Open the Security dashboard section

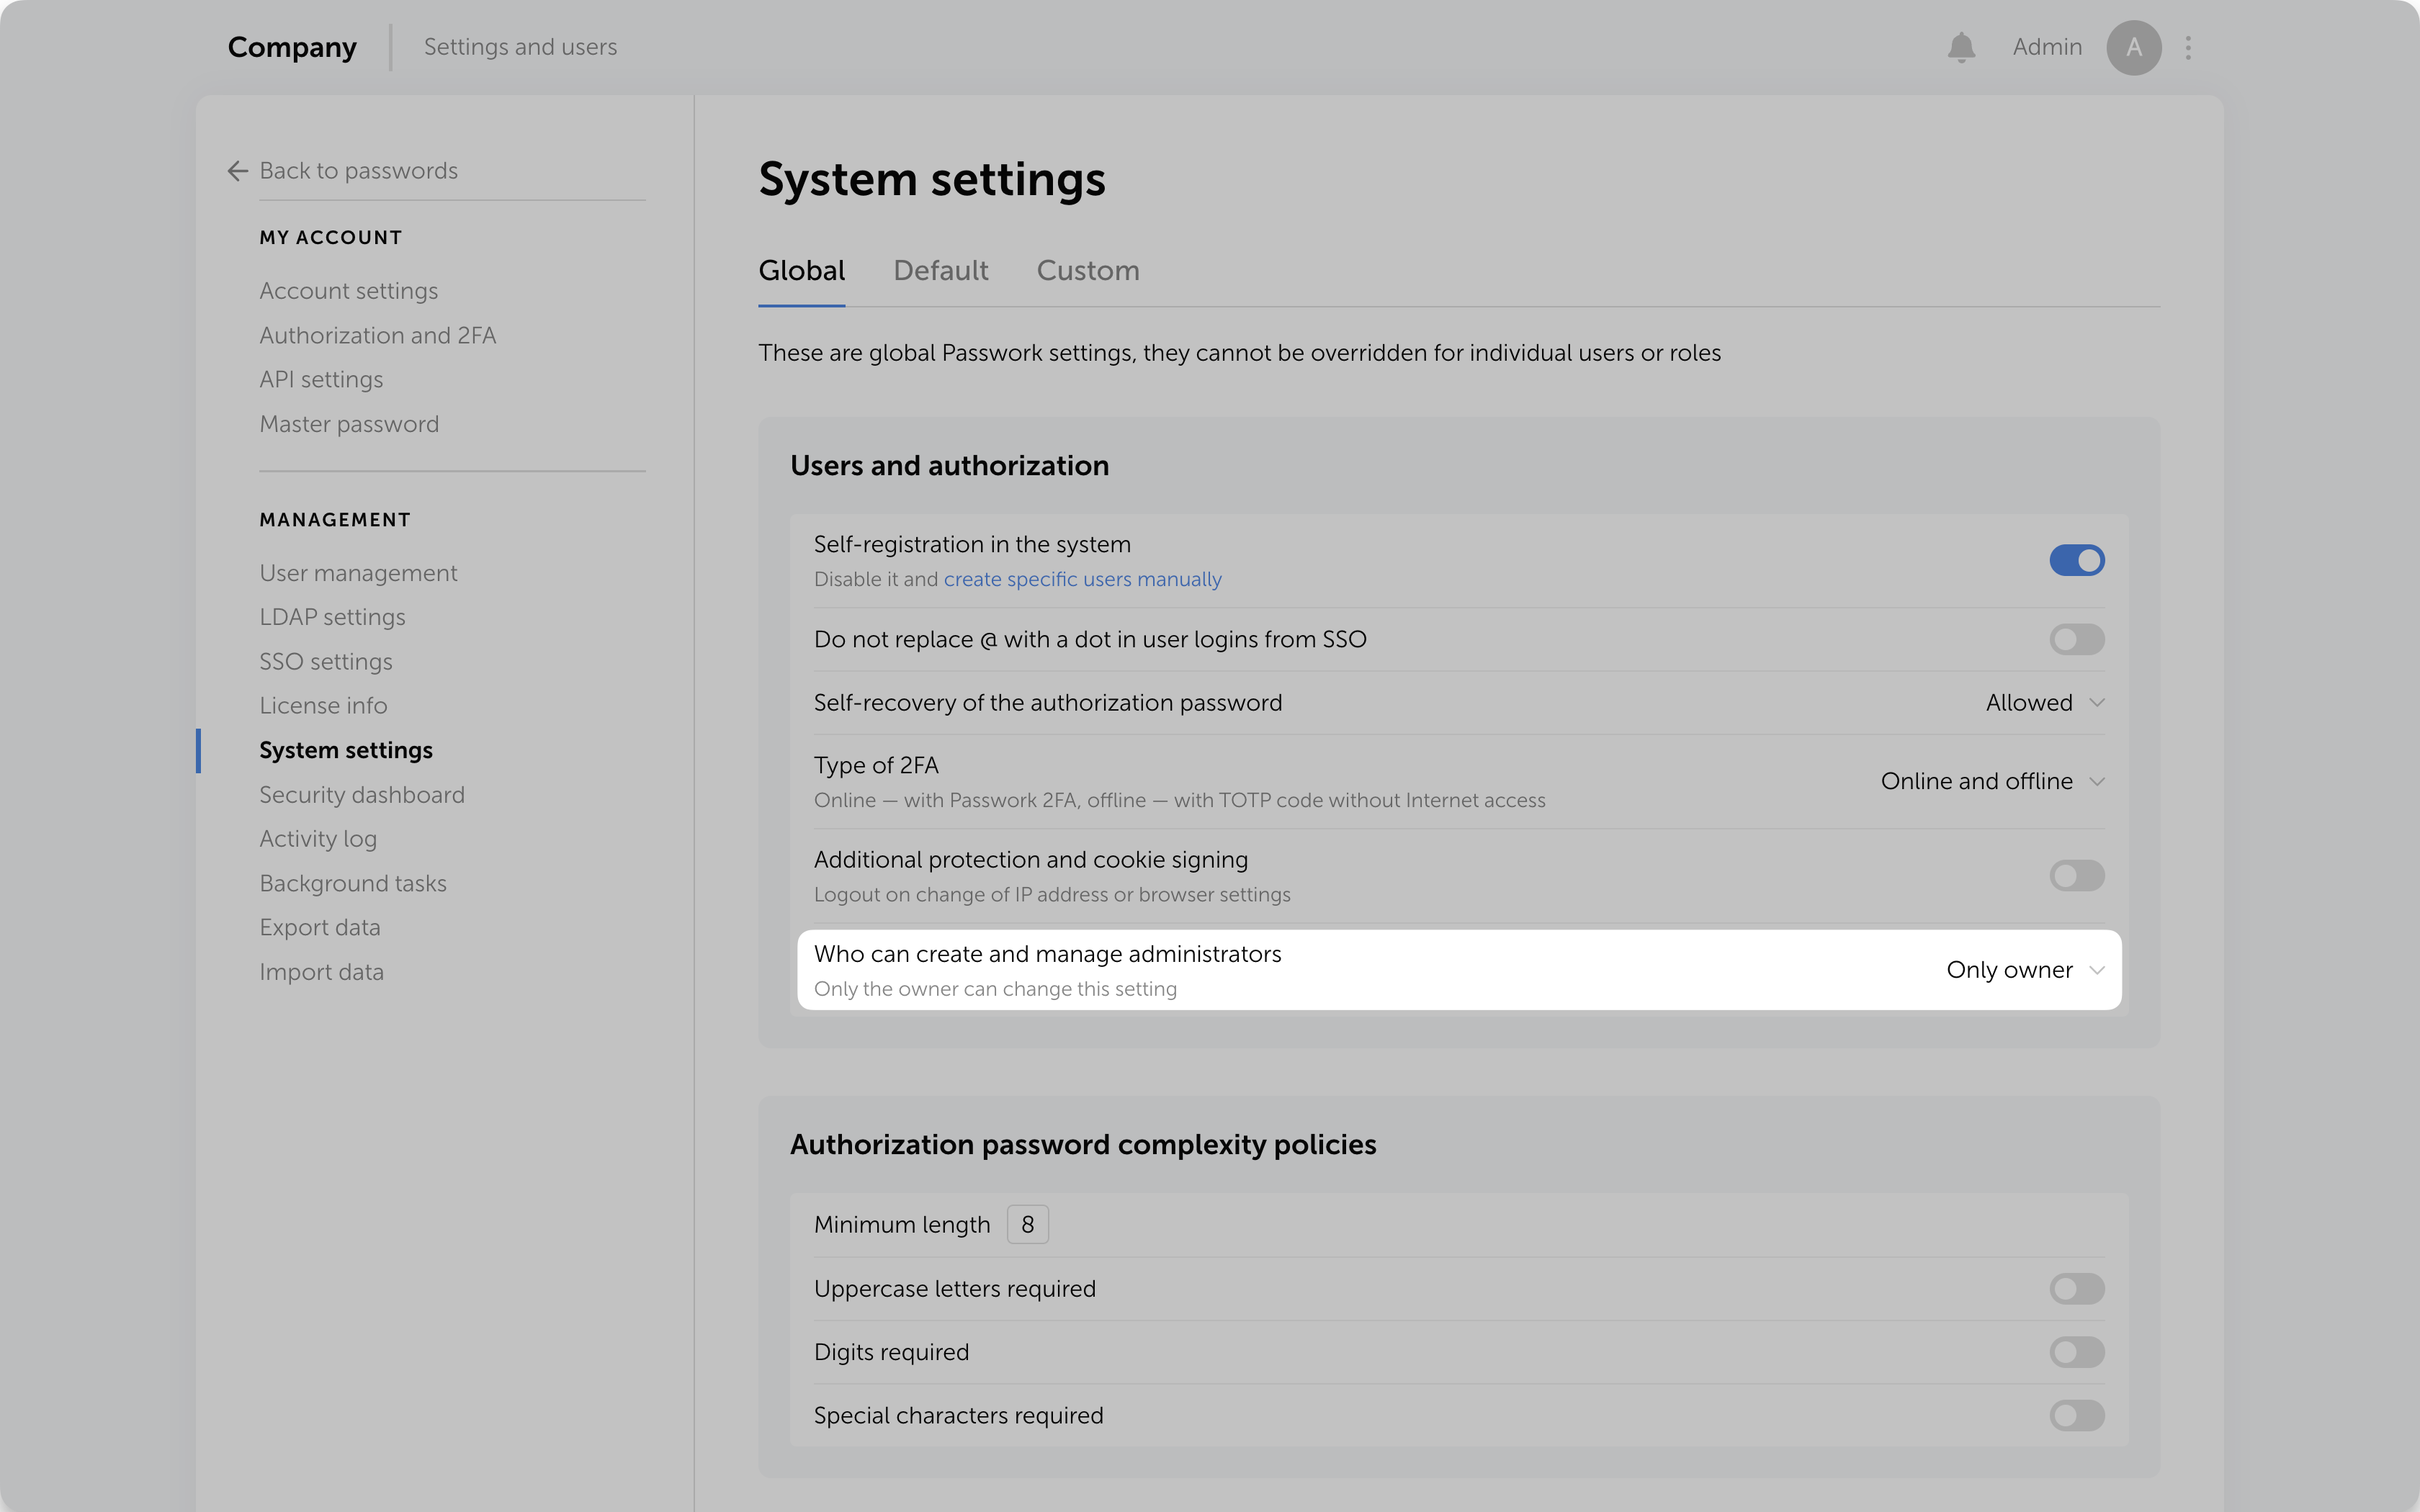(362, 794)
